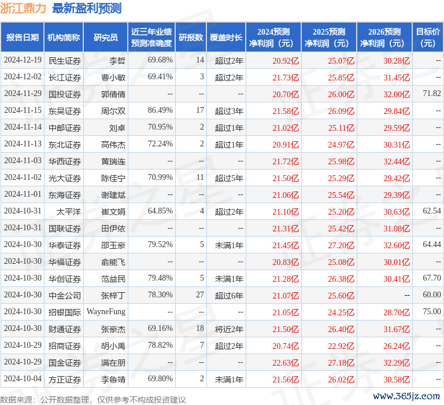The image size is (444, 405).
Task: Select the 东吴证券 institution cell
Action: [x=65, y=111]
